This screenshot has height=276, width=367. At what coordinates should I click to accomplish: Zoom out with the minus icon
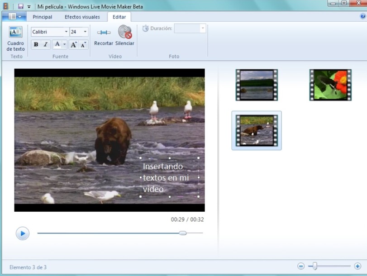[301, 266]
